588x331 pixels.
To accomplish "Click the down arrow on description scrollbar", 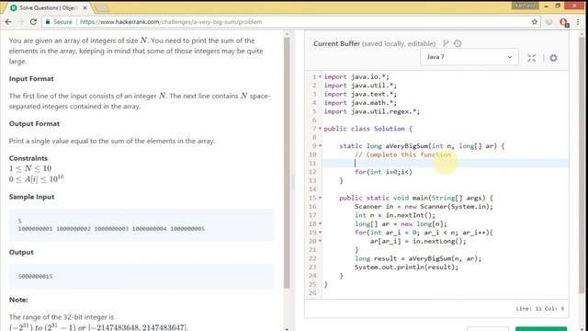I will (287, 329).
